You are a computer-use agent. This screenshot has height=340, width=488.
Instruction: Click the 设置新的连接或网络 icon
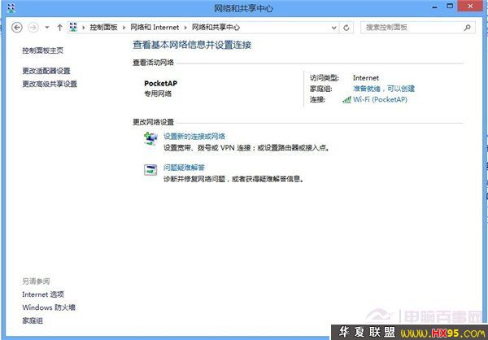tap(150, 139)
